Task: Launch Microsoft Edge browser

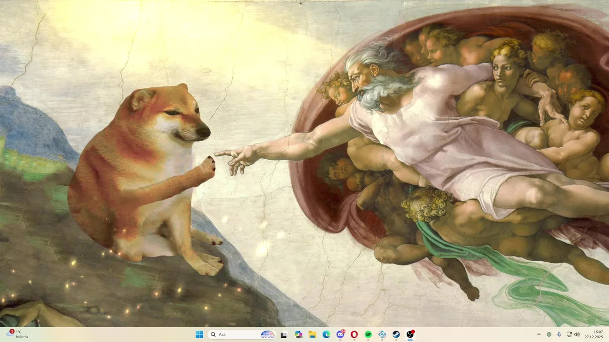Action: click(326, 334)
